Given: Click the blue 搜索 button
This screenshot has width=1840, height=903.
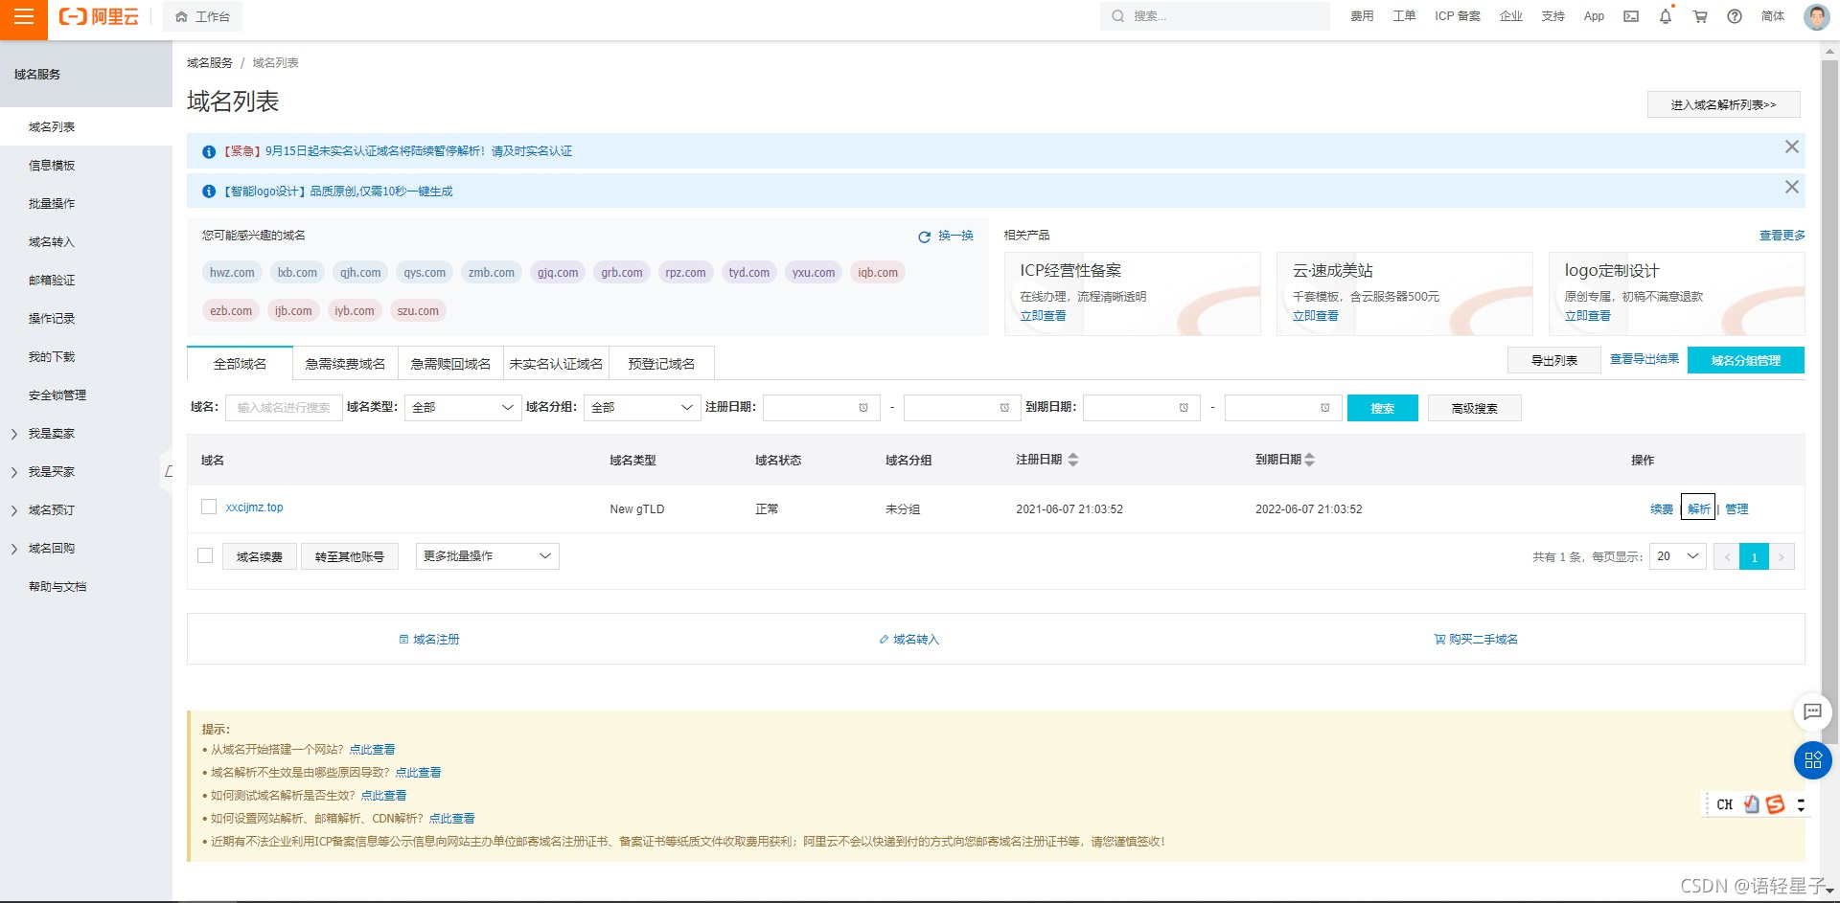Looking at the screenshot, I should [x=1382, y=408].
